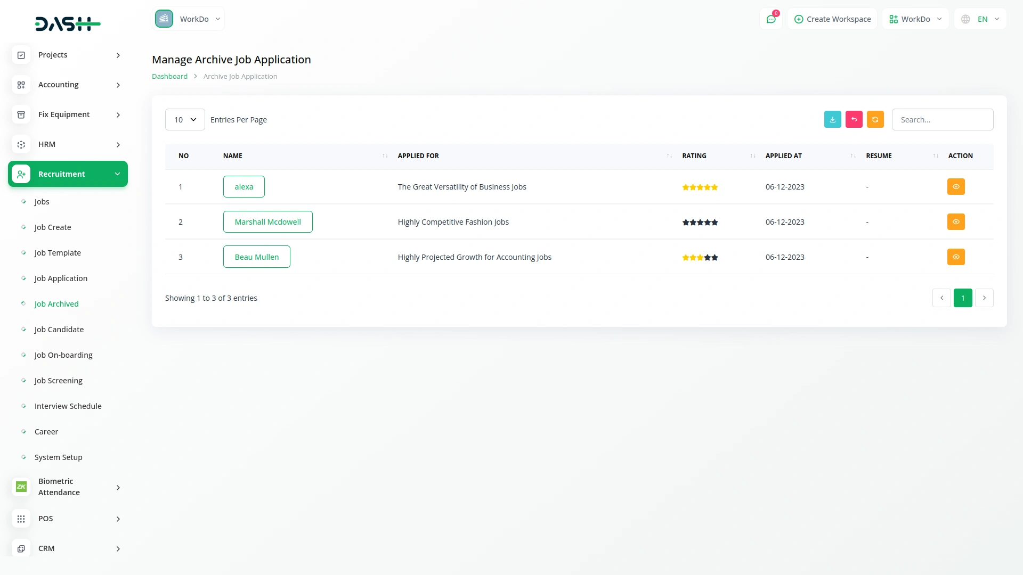Open System Setup in the sidebar
The image size is (1023, 575).
coord(59,457)
